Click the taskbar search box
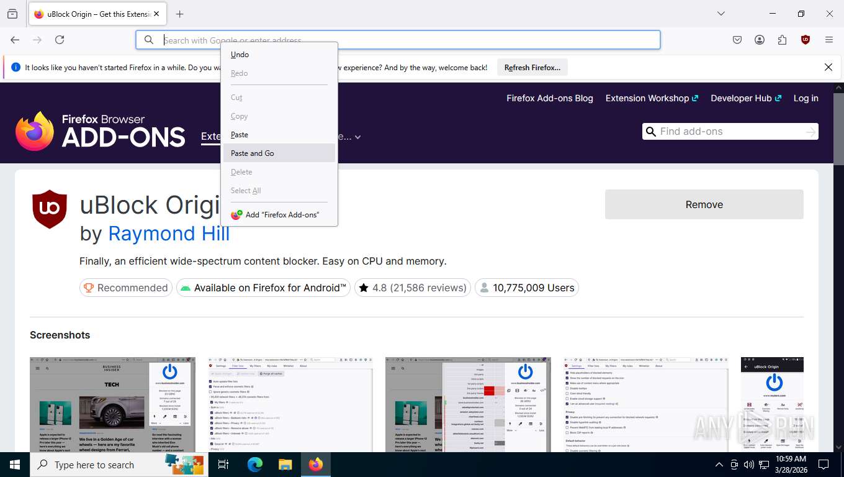 click(x=119, y=465)
